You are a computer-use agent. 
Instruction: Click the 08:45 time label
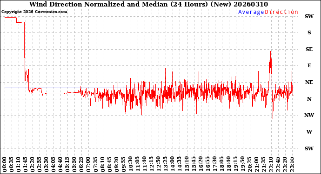(x=109, y=165)
